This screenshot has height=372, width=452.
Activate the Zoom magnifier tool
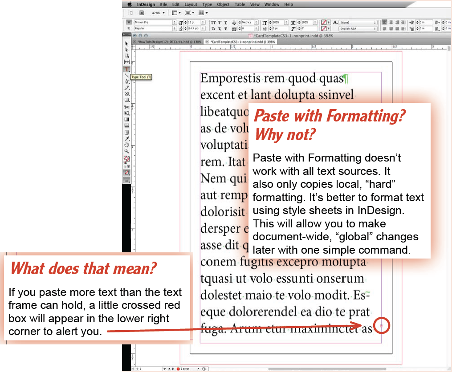tap(127, 151)
